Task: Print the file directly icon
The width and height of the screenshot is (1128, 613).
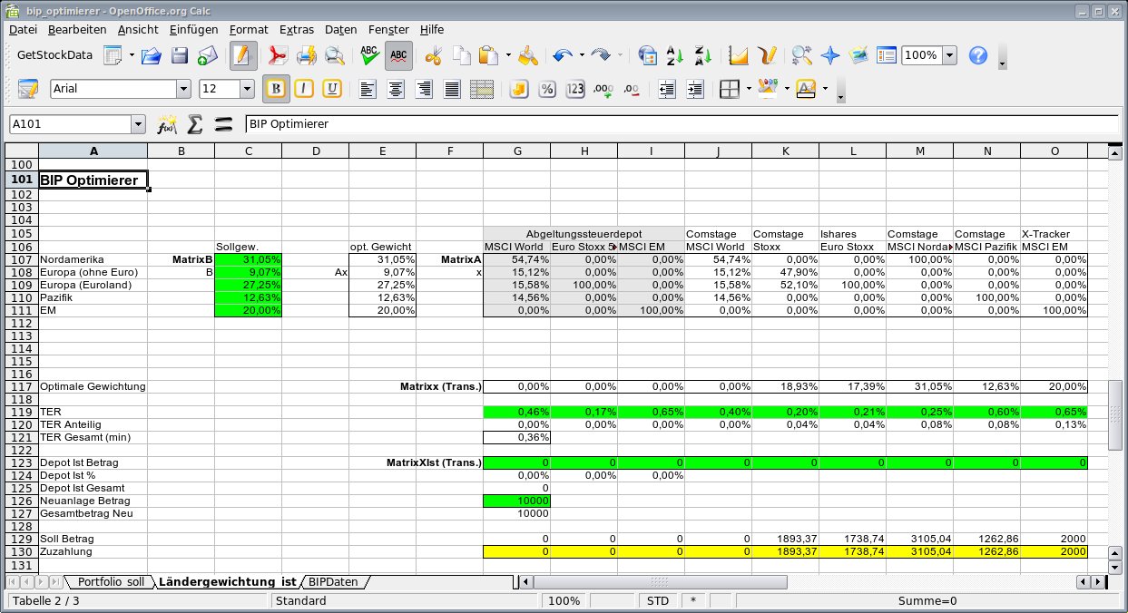Action: tap(307, 55)
